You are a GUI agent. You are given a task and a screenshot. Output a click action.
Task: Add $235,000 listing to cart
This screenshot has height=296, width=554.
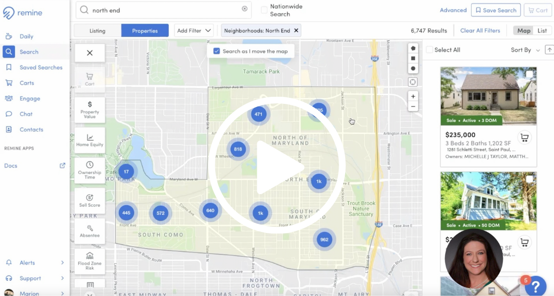click(x=524, y=137)
